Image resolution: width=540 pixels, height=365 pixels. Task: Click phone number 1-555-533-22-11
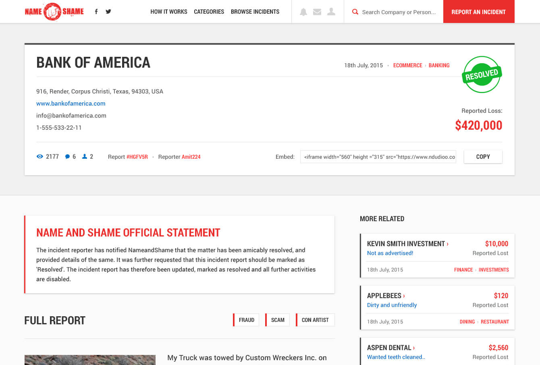point(59,128)
